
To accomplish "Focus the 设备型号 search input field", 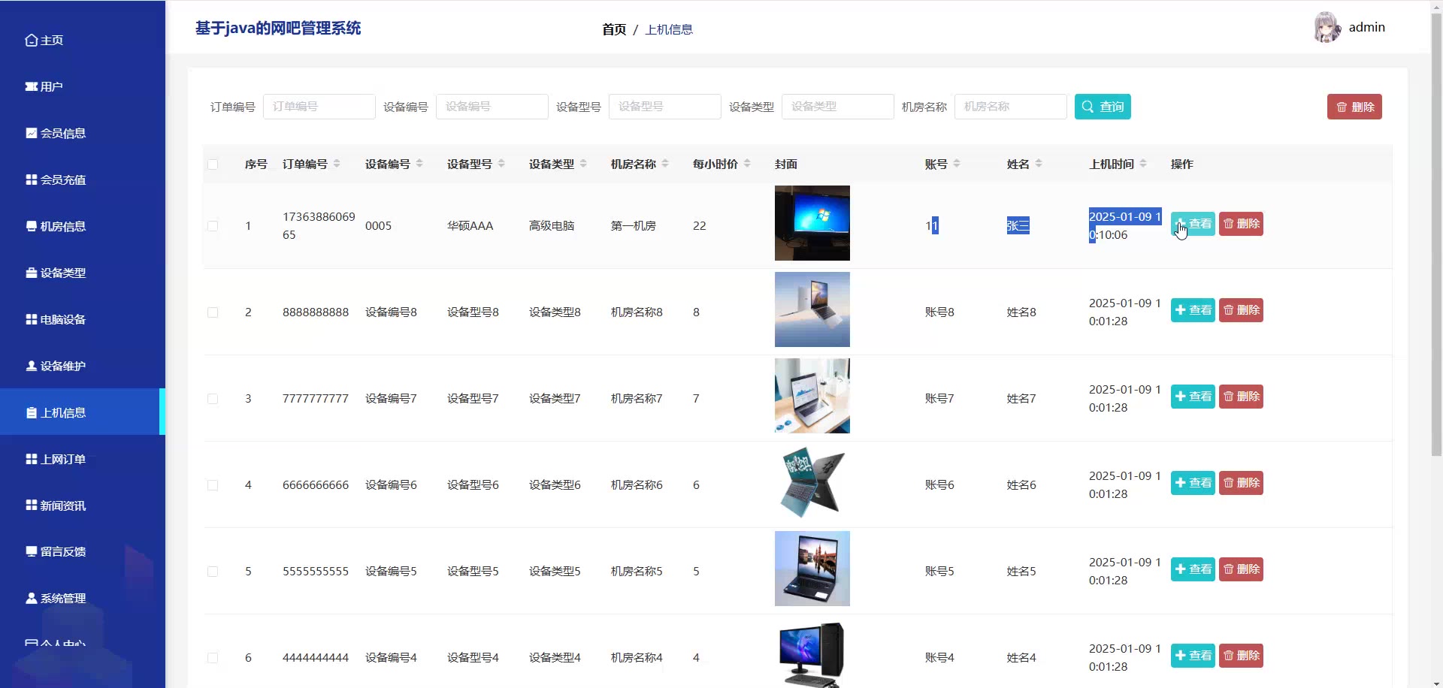I will 664,107.
